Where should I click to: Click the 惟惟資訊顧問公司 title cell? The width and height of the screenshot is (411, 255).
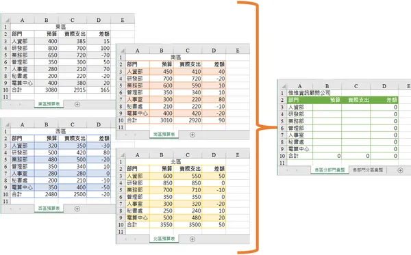310,93
